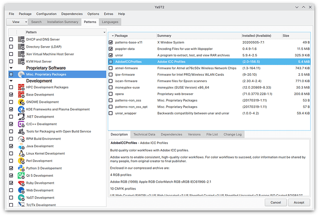Open the View dropdown

click(17, 22)
